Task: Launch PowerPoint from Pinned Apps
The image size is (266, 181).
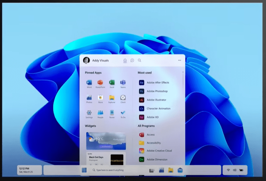Action: [x=100, y=84]
